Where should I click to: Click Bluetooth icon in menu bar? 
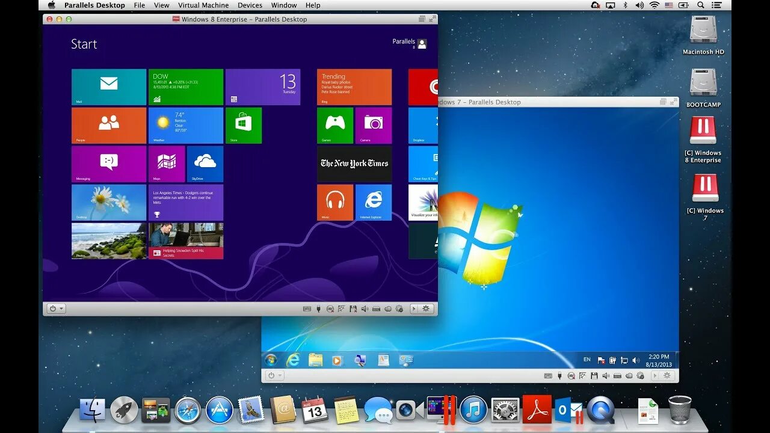(x=625, y=5)
